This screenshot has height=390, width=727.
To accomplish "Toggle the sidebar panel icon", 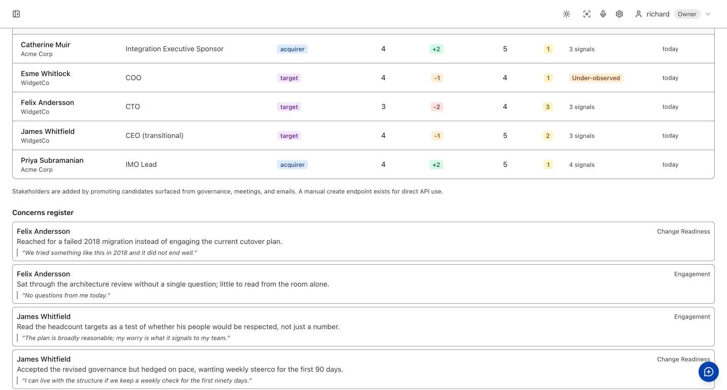I will pyautogui.click(x=16, y=14).
